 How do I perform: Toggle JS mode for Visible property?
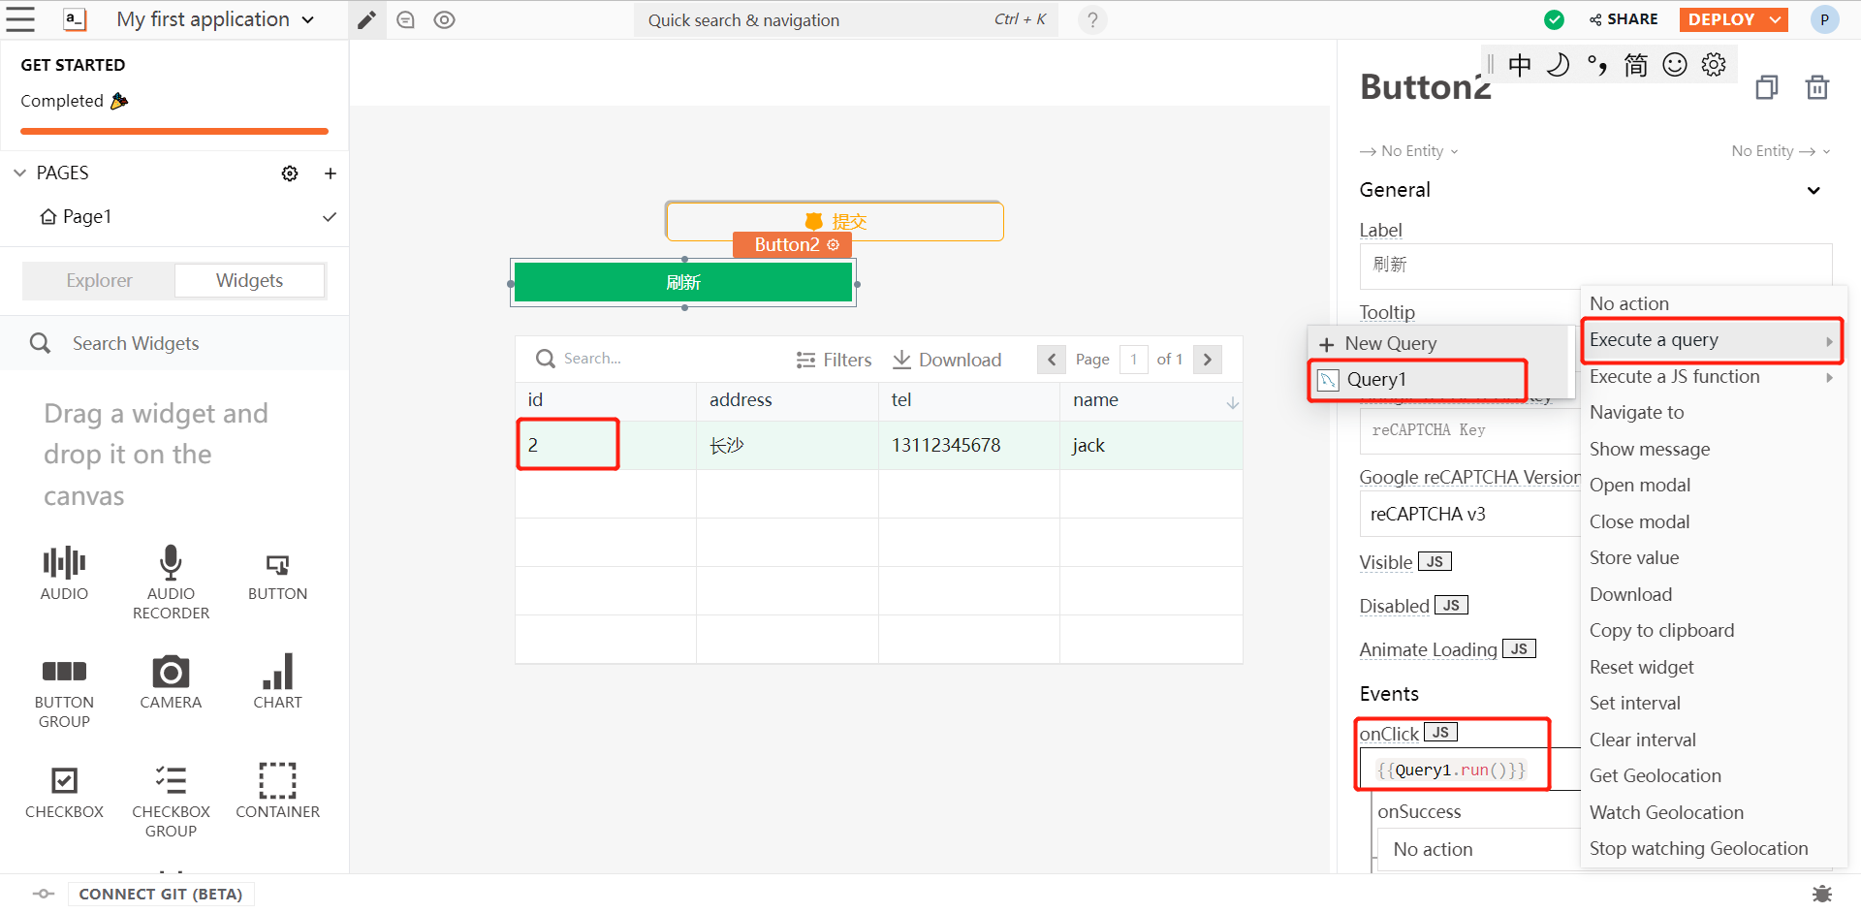[1435, 562]
